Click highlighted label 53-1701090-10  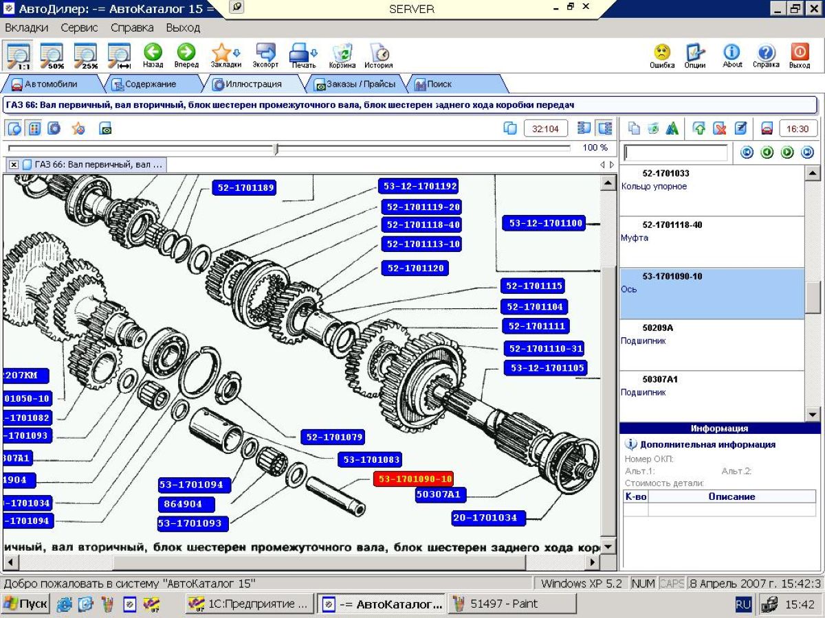coord(414,479)
